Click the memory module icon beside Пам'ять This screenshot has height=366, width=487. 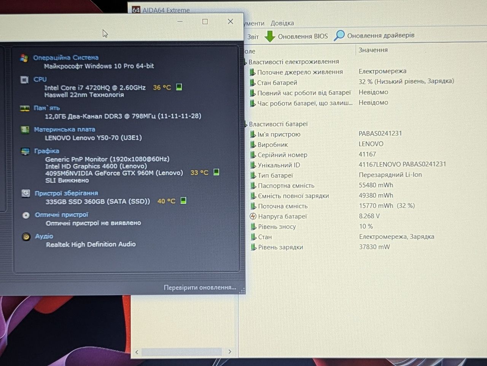[25, 109]
